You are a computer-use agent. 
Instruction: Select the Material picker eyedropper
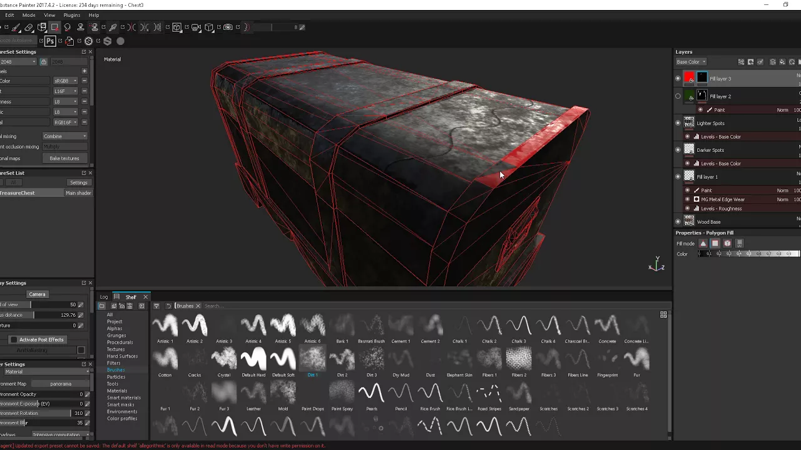click(113, 27)
